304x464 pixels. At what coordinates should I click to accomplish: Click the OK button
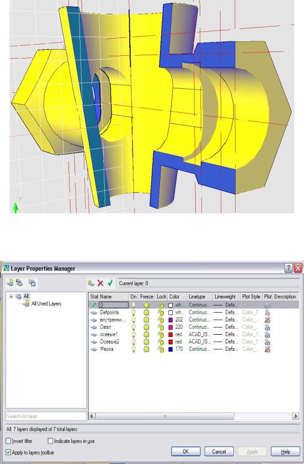coord(186,452)
